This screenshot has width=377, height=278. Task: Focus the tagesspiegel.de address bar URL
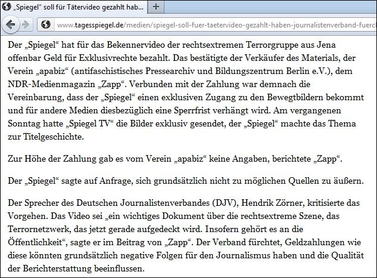tap(216, 25)
